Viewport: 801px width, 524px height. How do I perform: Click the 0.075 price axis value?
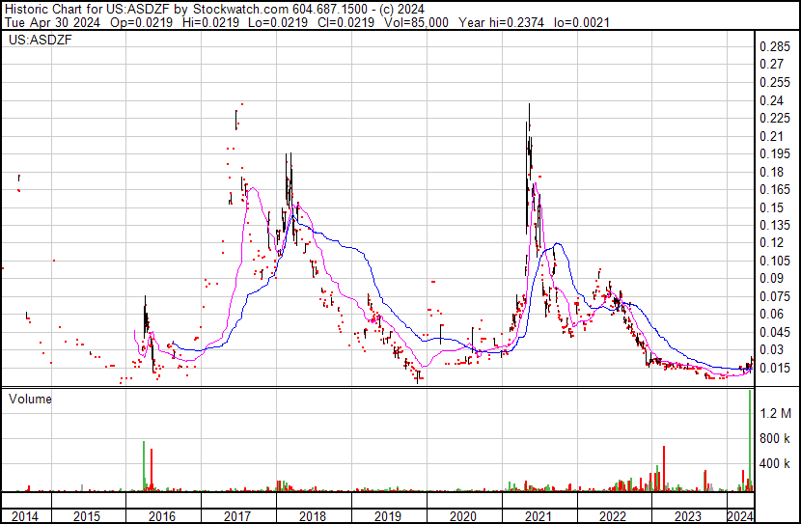pos(775,296)
